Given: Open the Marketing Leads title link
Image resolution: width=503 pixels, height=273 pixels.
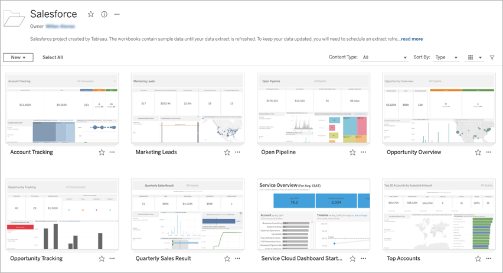Looking at the screenshot, I should point(156,152).
